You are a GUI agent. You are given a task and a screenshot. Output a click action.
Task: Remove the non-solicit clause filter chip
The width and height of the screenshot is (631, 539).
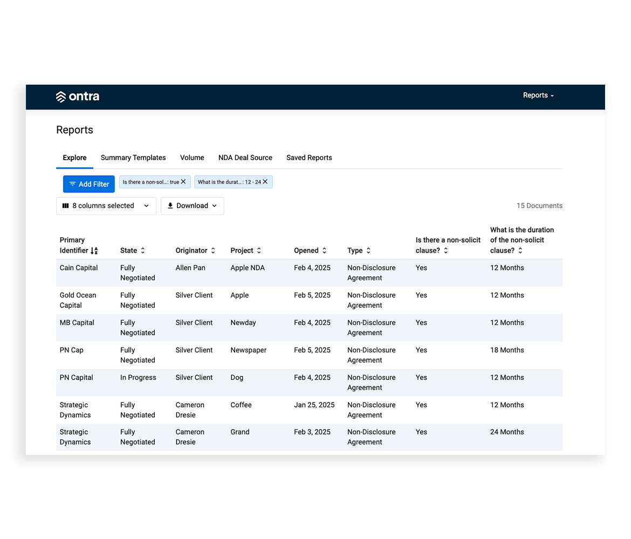pos(183,182)
